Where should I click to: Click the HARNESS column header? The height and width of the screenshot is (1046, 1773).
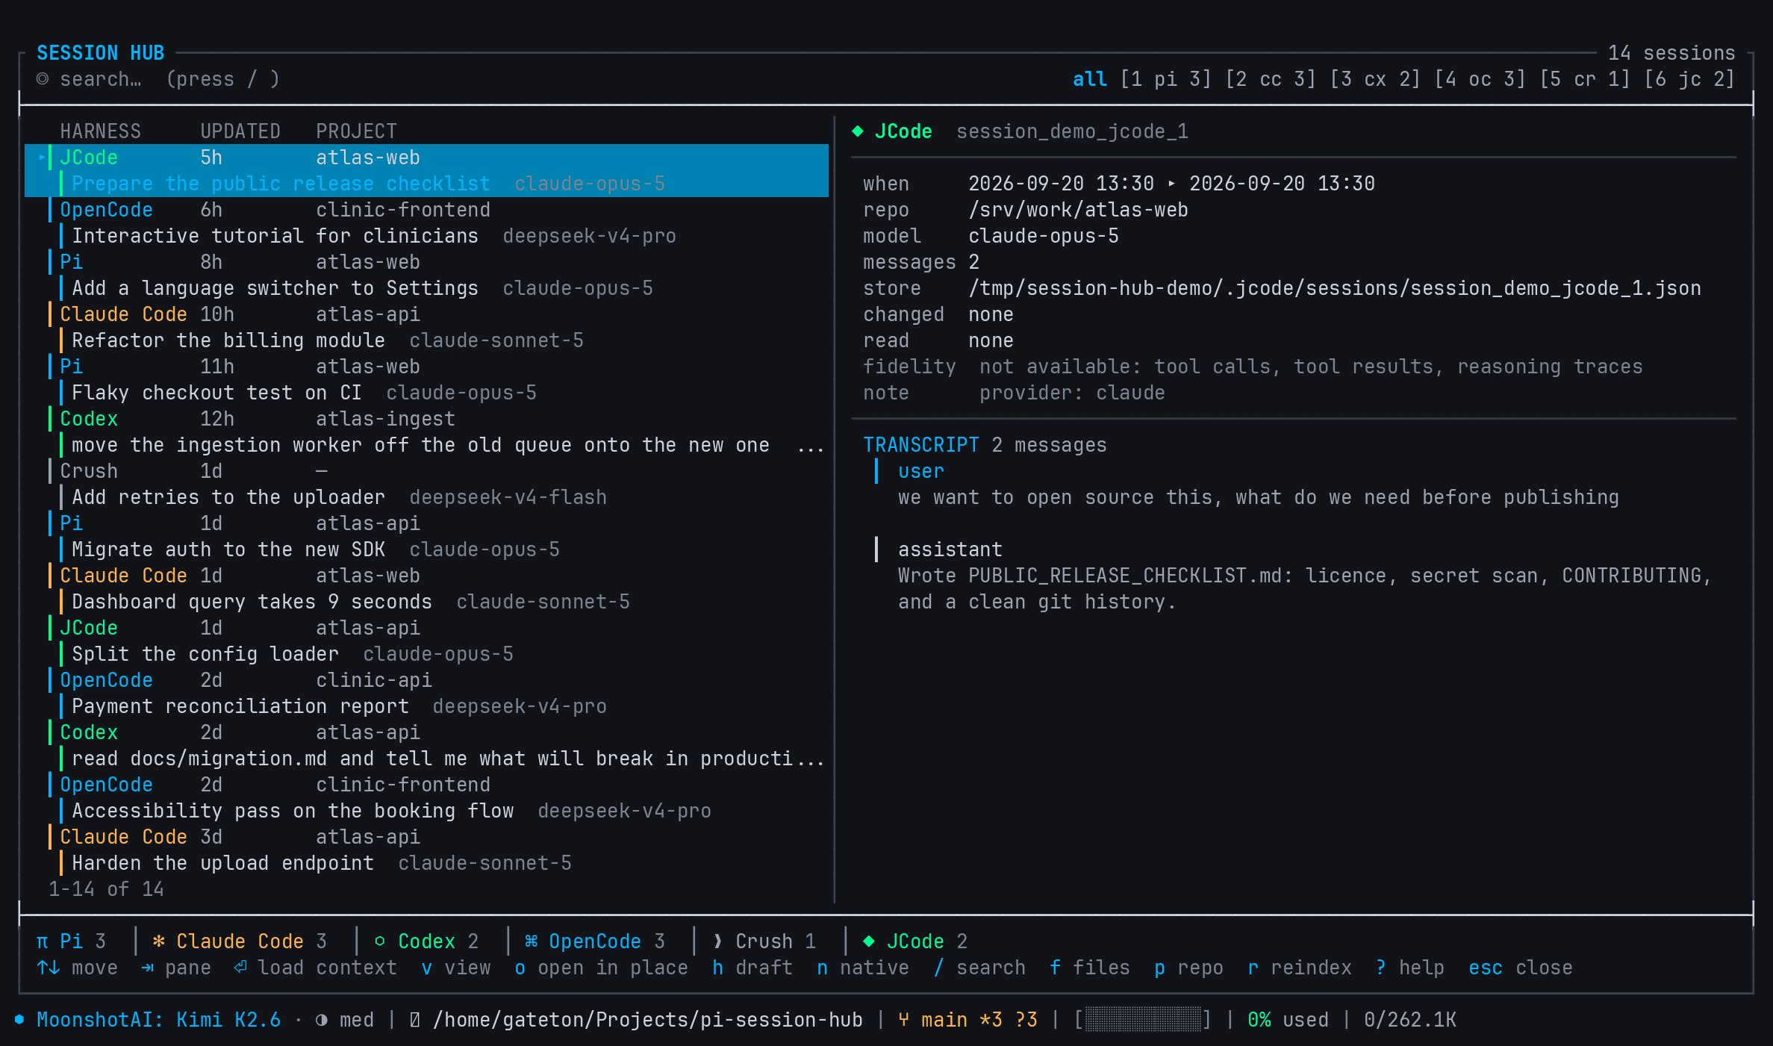tap(100, 131)
